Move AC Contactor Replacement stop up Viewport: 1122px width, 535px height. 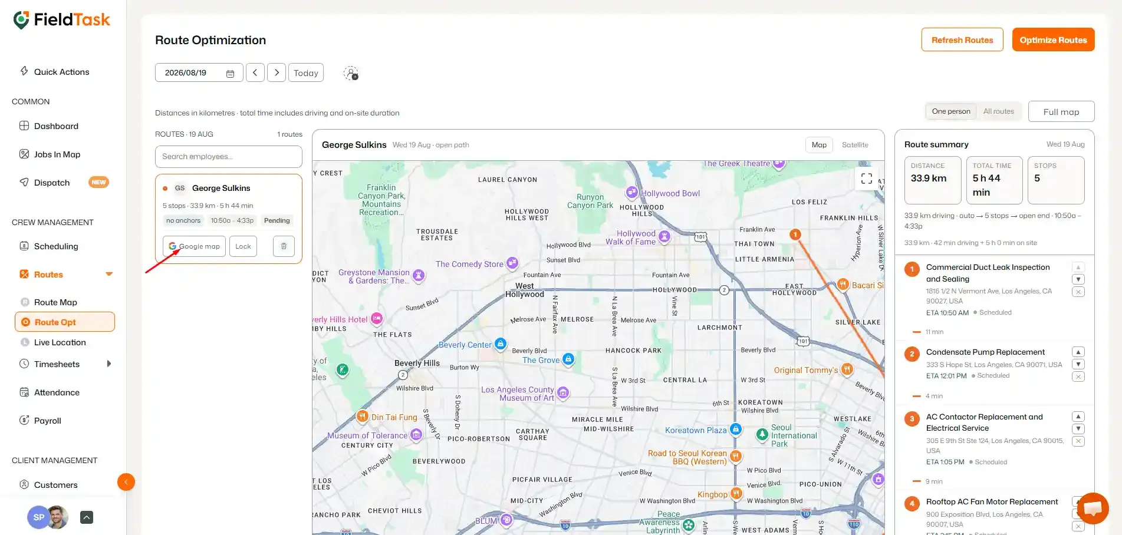[x=1078, y=417]
